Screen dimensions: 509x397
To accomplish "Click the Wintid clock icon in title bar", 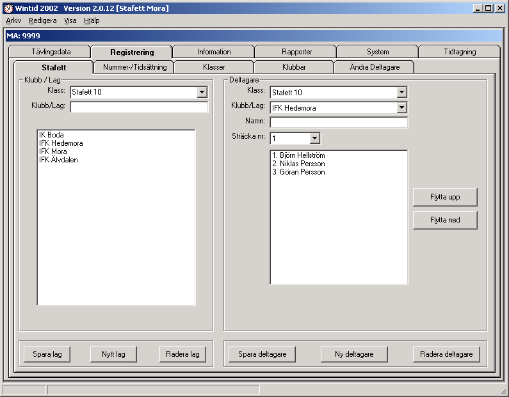I will [8, 8].
